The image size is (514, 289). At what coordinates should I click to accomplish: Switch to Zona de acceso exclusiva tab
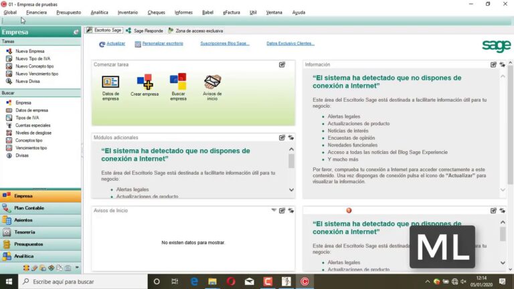[195, 31]
